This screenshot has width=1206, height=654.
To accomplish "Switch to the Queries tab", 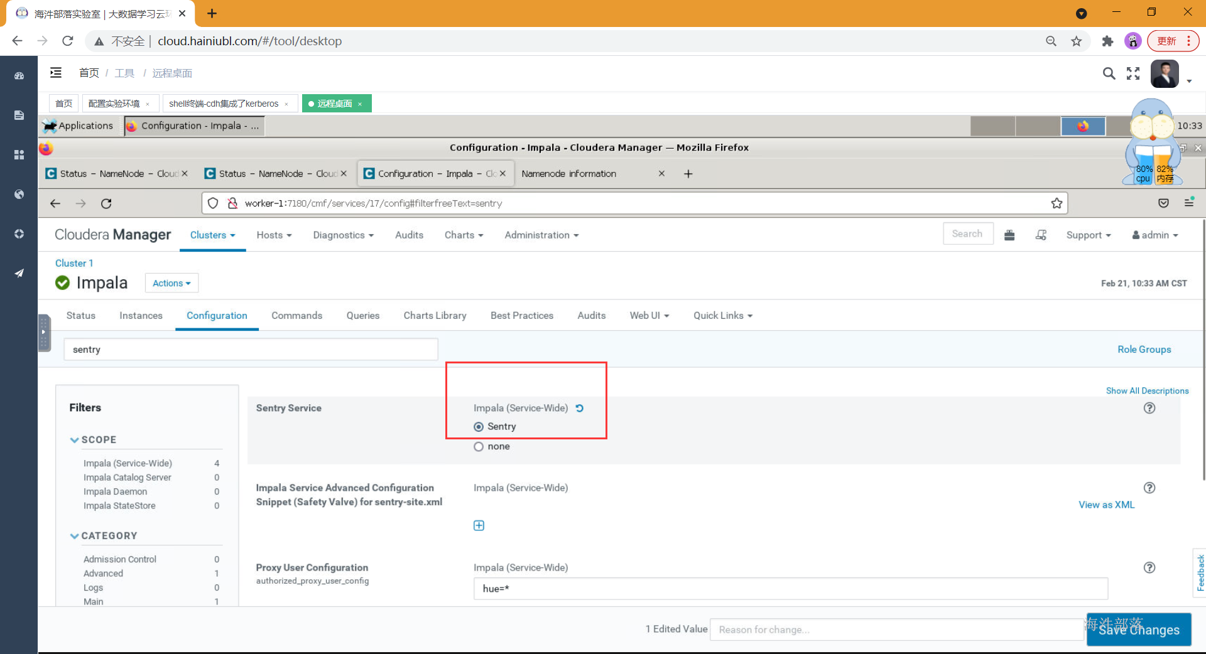I will 363,315.
